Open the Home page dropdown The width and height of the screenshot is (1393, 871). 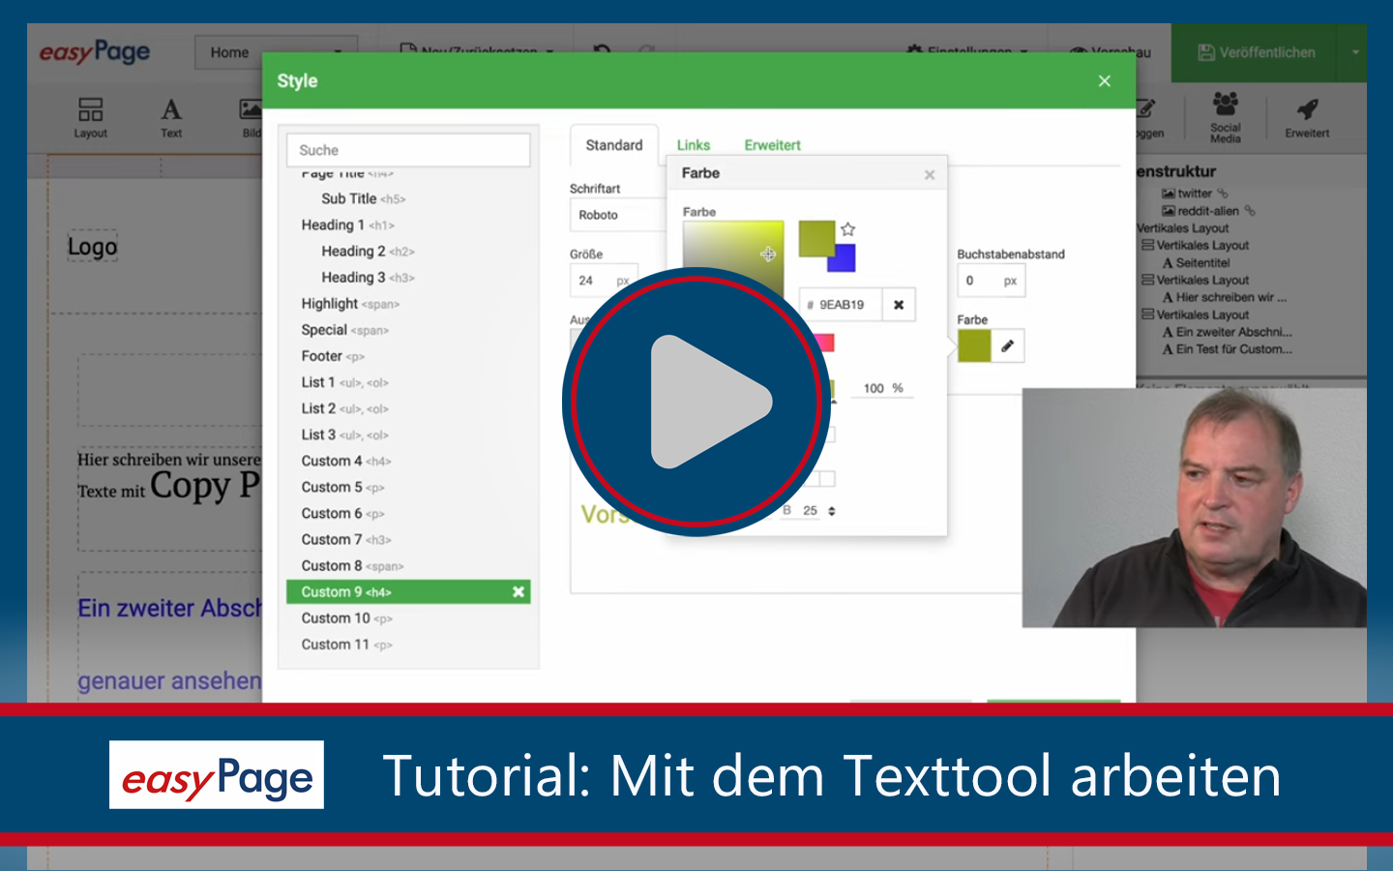pyautogui.click(x=277, y=52)
